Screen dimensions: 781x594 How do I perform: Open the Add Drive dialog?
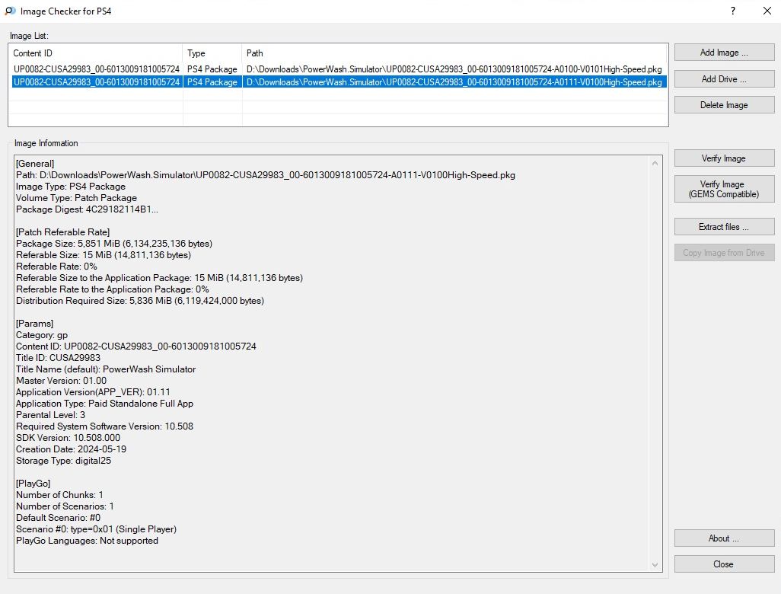(x=724, y=78)
